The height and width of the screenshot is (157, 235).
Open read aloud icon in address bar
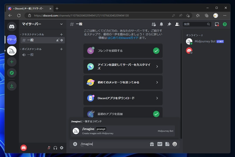click(181, 16)
